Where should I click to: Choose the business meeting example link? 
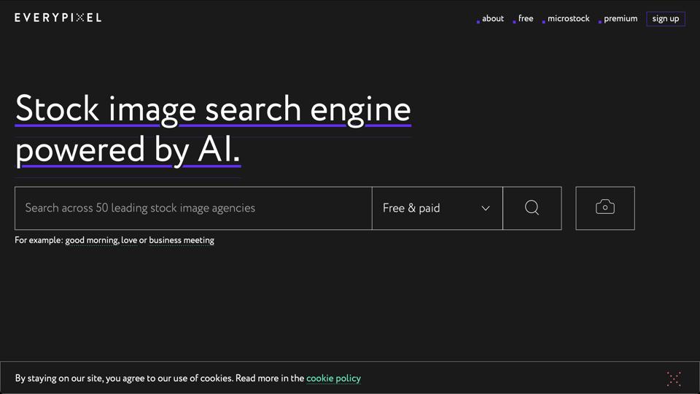click(x=182, y=240)
